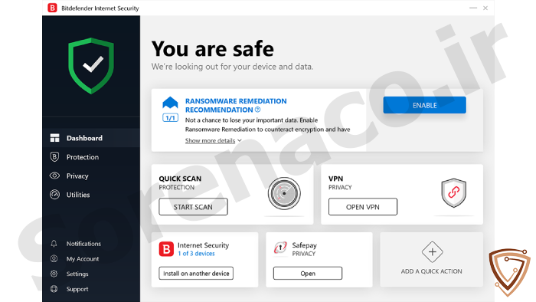Click the chevron next to Show more details
This screenshot has width=536, height=302.
pyautogui.click(x=240, y=140)
